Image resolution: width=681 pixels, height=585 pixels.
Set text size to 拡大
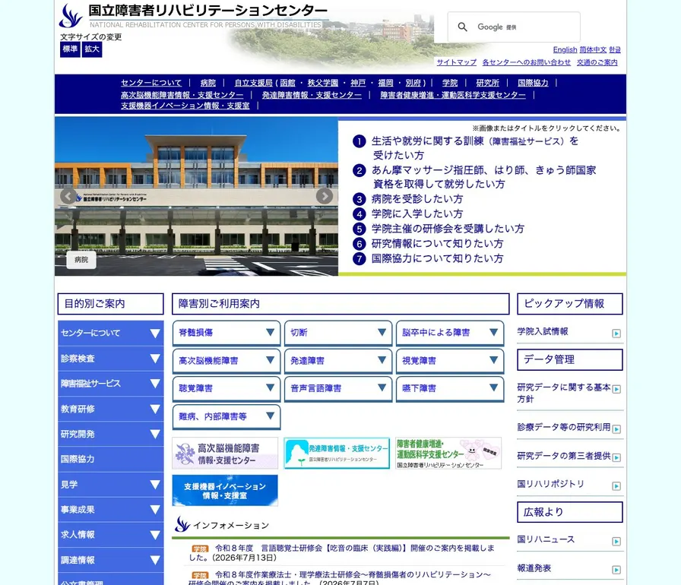[92, 49]
